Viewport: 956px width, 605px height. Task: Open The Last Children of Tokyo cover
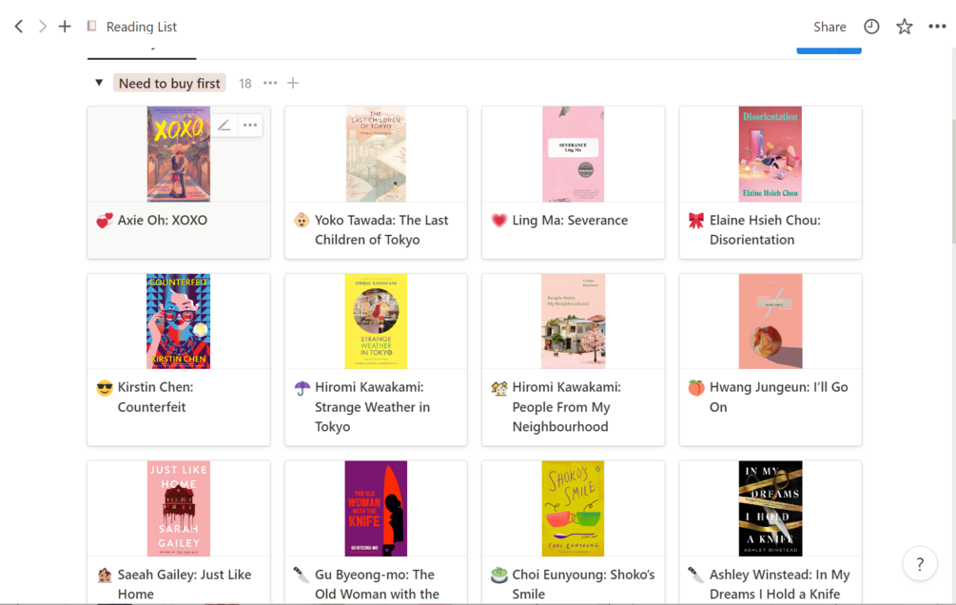[x=376, y=154]
